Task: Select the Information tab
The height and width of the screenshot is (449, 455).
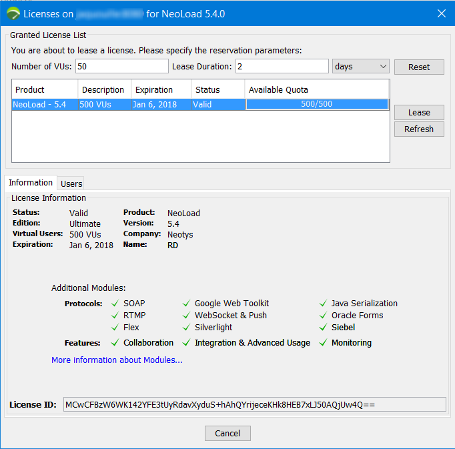Action: (31, 183)
